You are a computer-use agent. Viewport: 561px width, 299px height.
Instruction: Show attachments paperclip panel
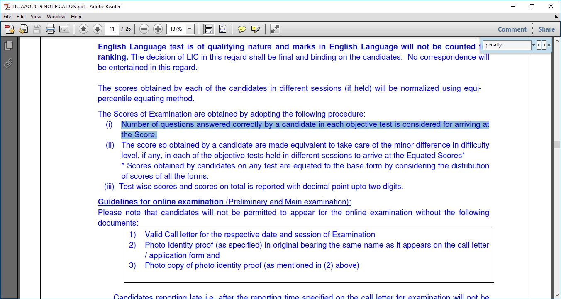[8, 63]
